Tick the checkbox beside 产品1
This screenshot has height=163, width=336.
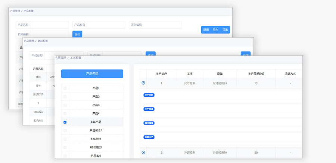coord(65,88)
